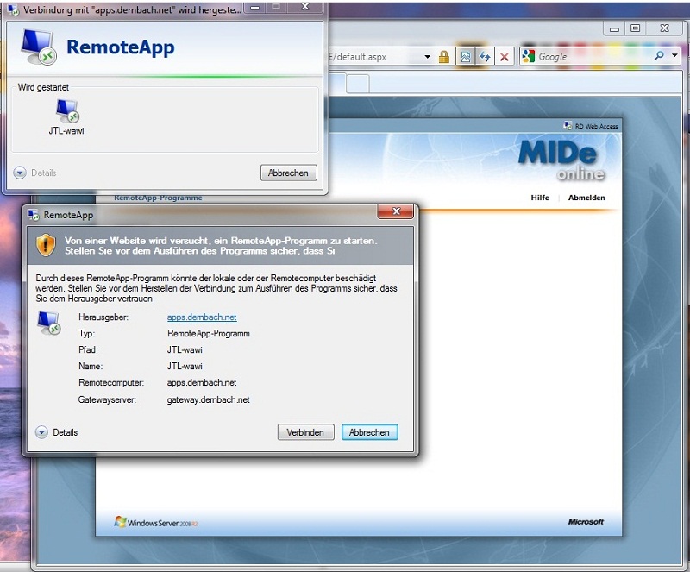Click the RD Web Access icon label

click(x=591, y=126)
